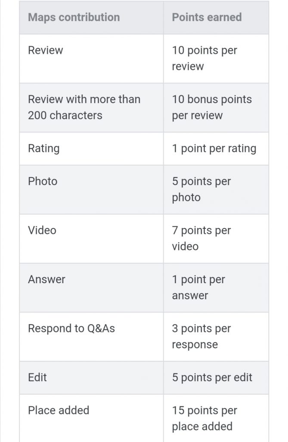The width and height of the screenshot is (288, 442).
Task: Click the Maps contribution column header
Action: (x=74, y=17)
